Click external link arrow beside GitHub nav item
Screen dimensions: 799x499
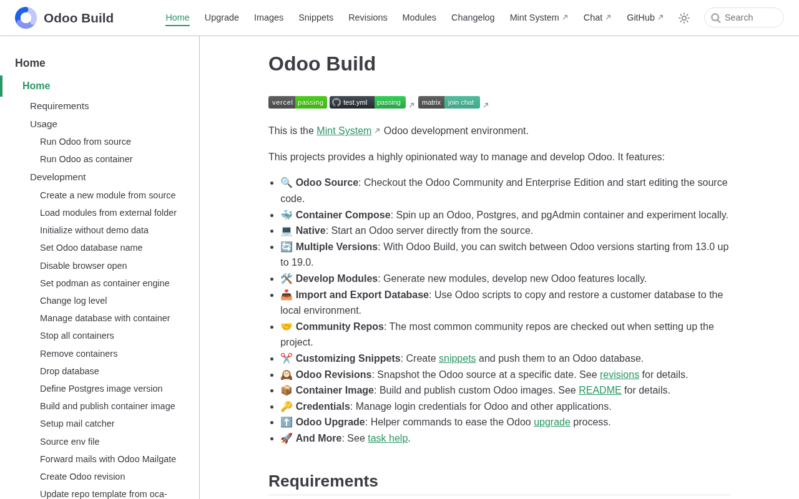pos(660,17)
